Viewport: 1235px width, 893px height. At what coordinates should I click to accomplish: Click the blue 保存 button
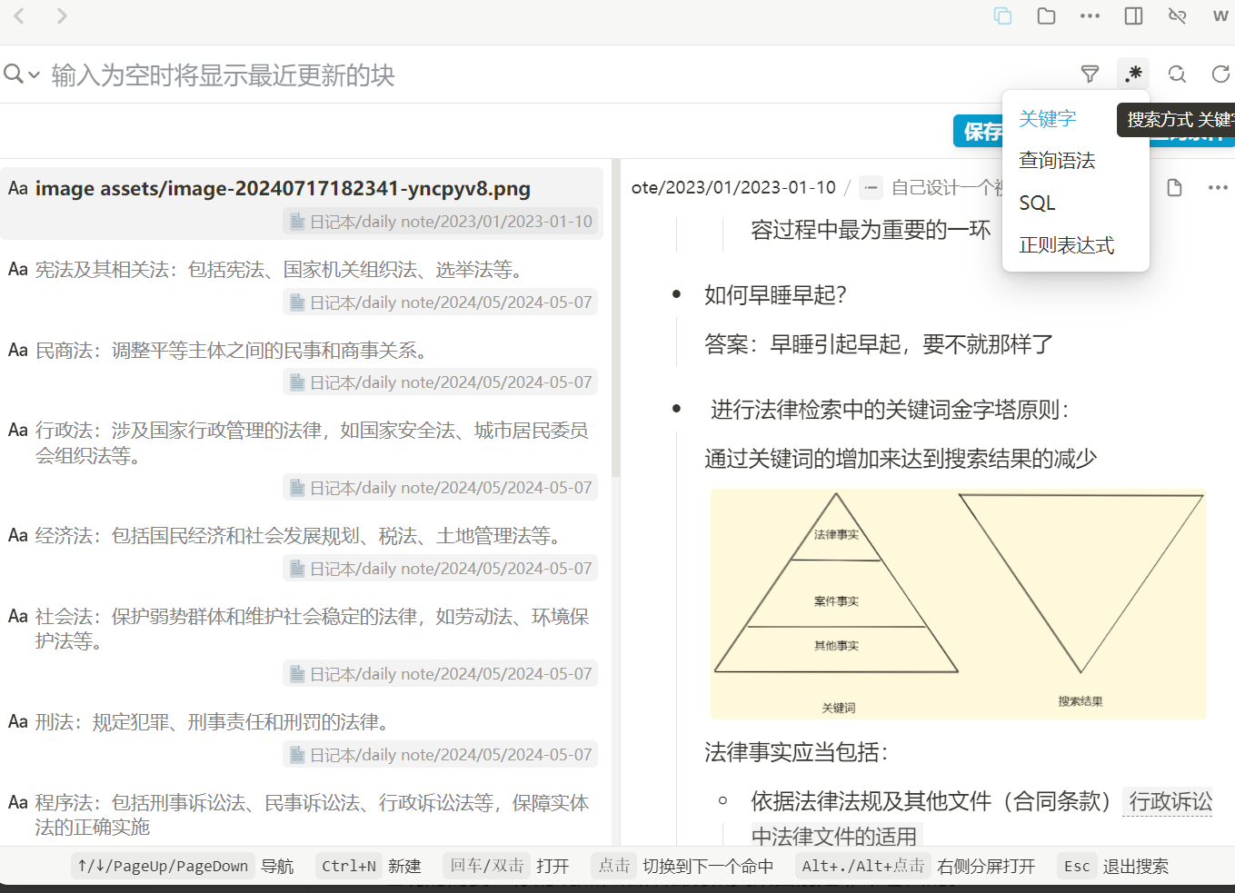pyautogui.click(x=979, y=132)
